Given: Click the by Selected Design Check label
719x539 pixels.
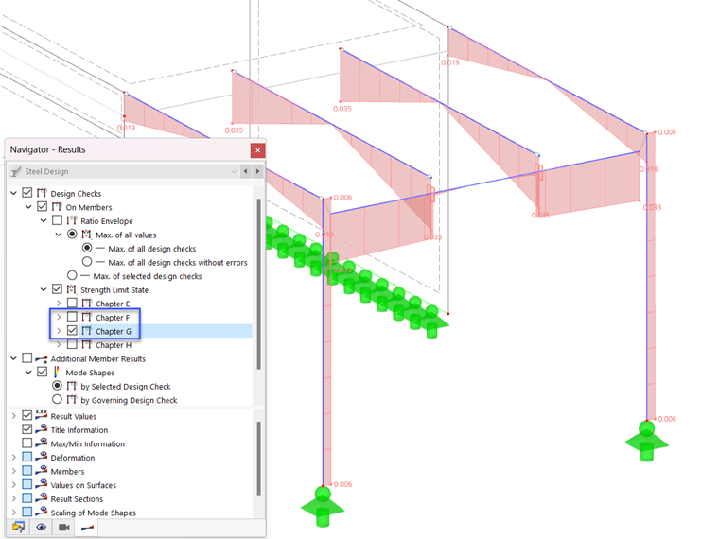Looking at the screenshot, I should point(126,387).
